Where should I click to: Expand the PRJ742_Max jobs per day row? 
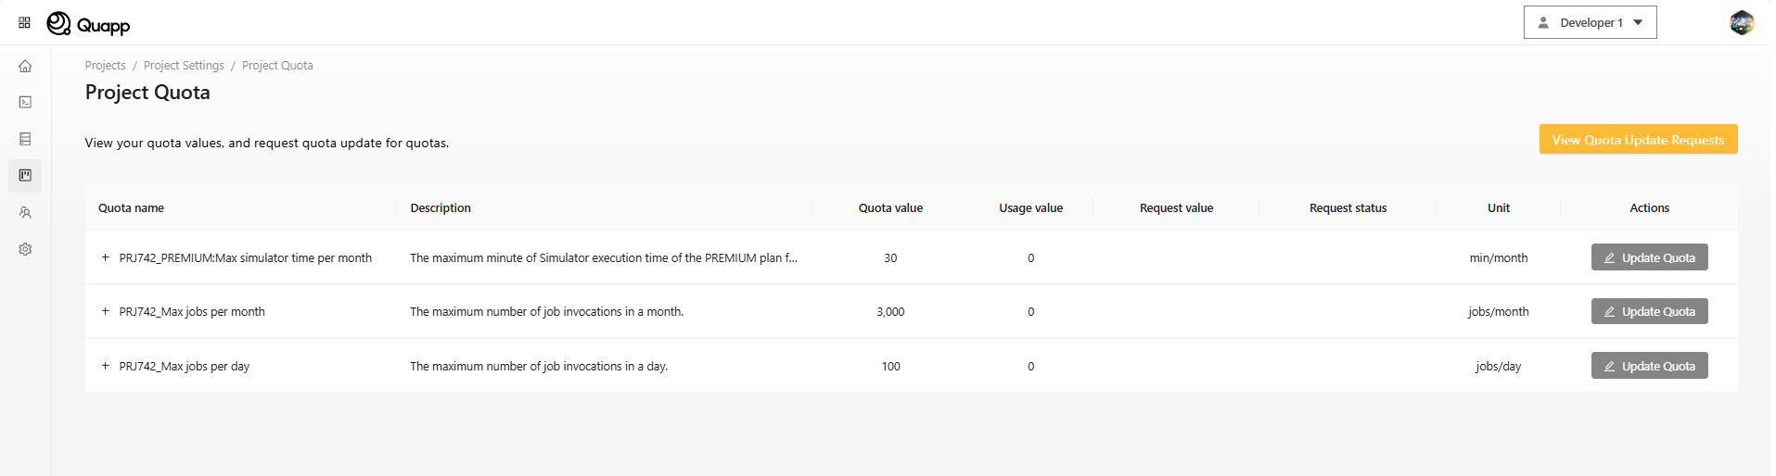[106, 366]
